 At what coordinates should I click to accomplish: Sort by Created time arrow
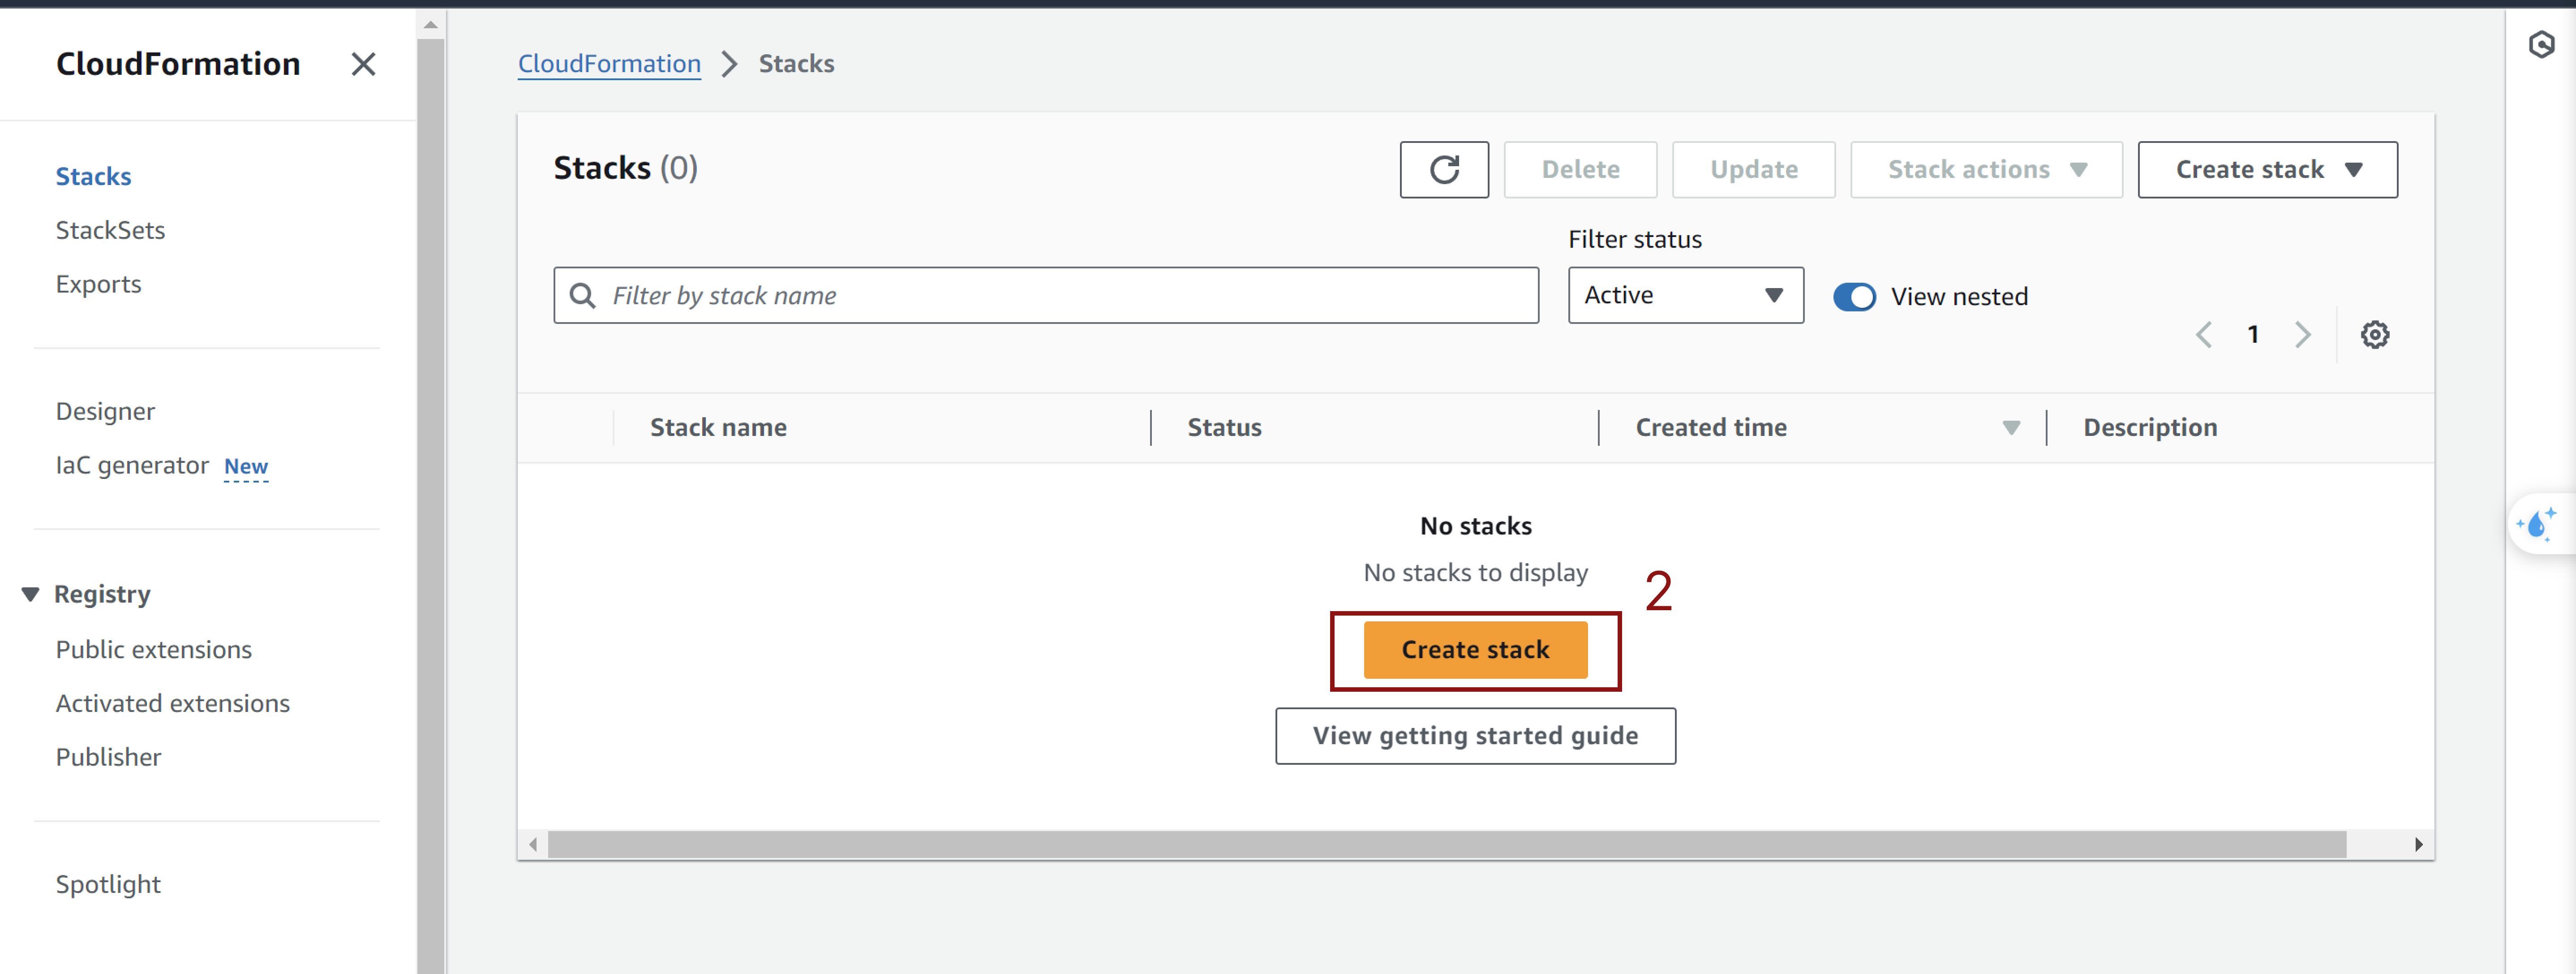(x=2011, y=428)
